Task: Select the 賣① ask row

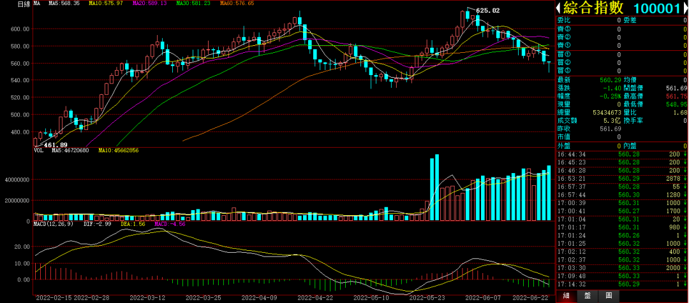Action: (x=622, y=45)
